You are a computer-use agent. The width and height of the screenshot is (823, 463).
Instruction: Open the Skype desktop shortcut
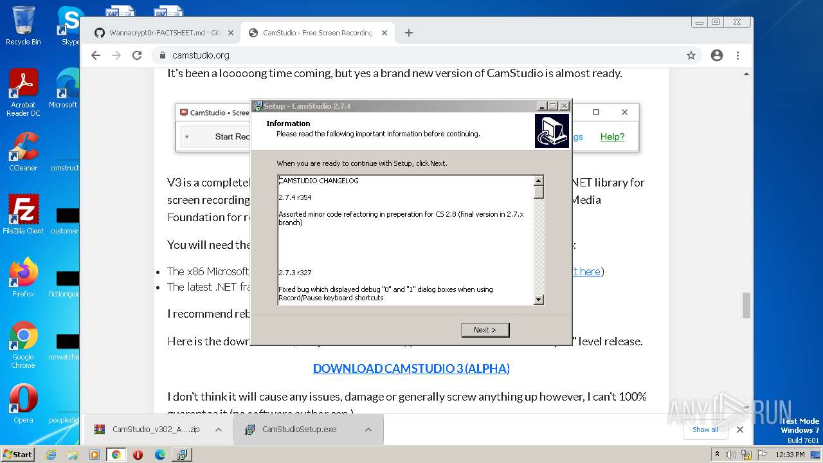point(69,26)
